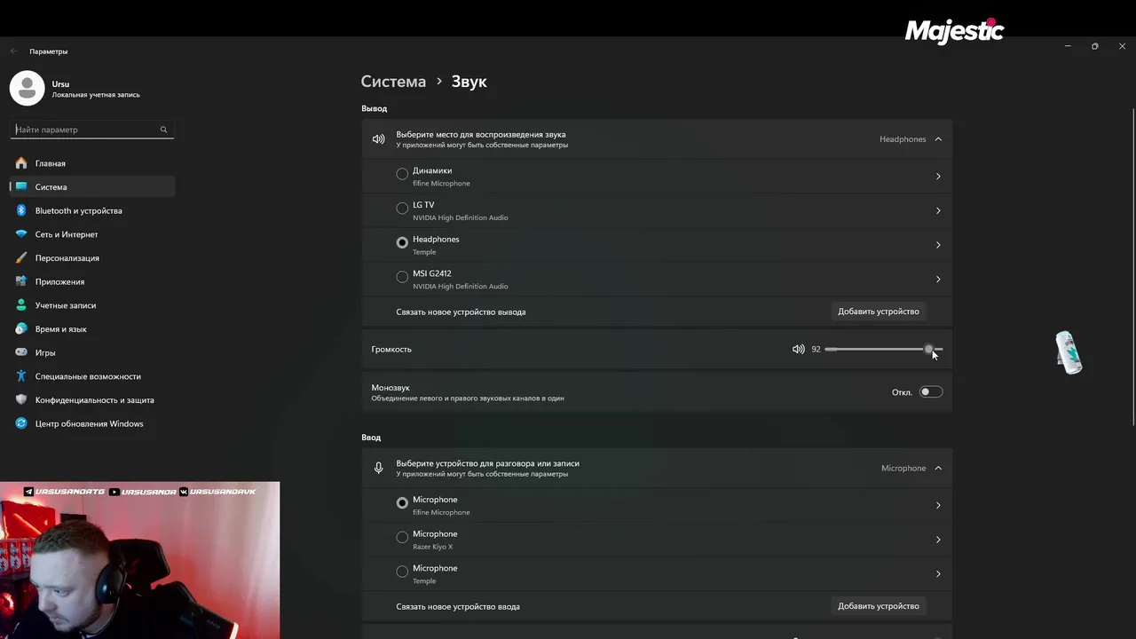1136x639 pixels.
Task: Click the back arrow in title bar
Action: [x=13, y=51]
